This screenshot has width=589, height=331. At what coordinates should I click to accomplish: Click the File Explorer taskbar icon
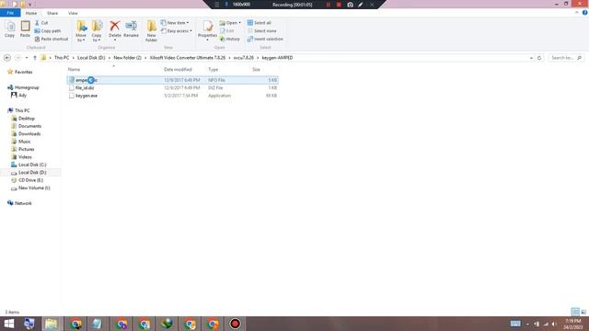(x=52, y=324)
